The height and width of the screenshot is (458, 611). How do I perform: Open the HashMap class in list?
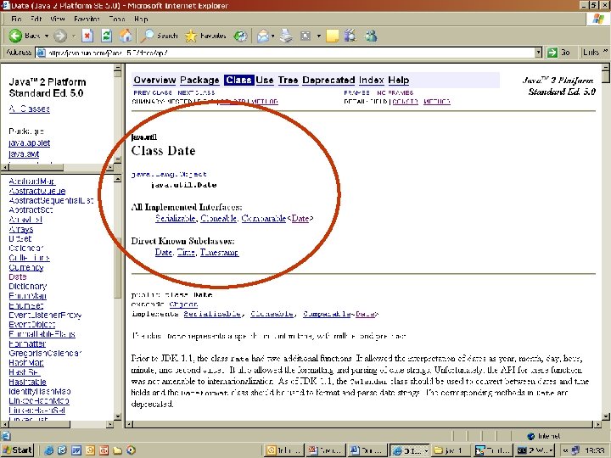(x=26, y=363)
